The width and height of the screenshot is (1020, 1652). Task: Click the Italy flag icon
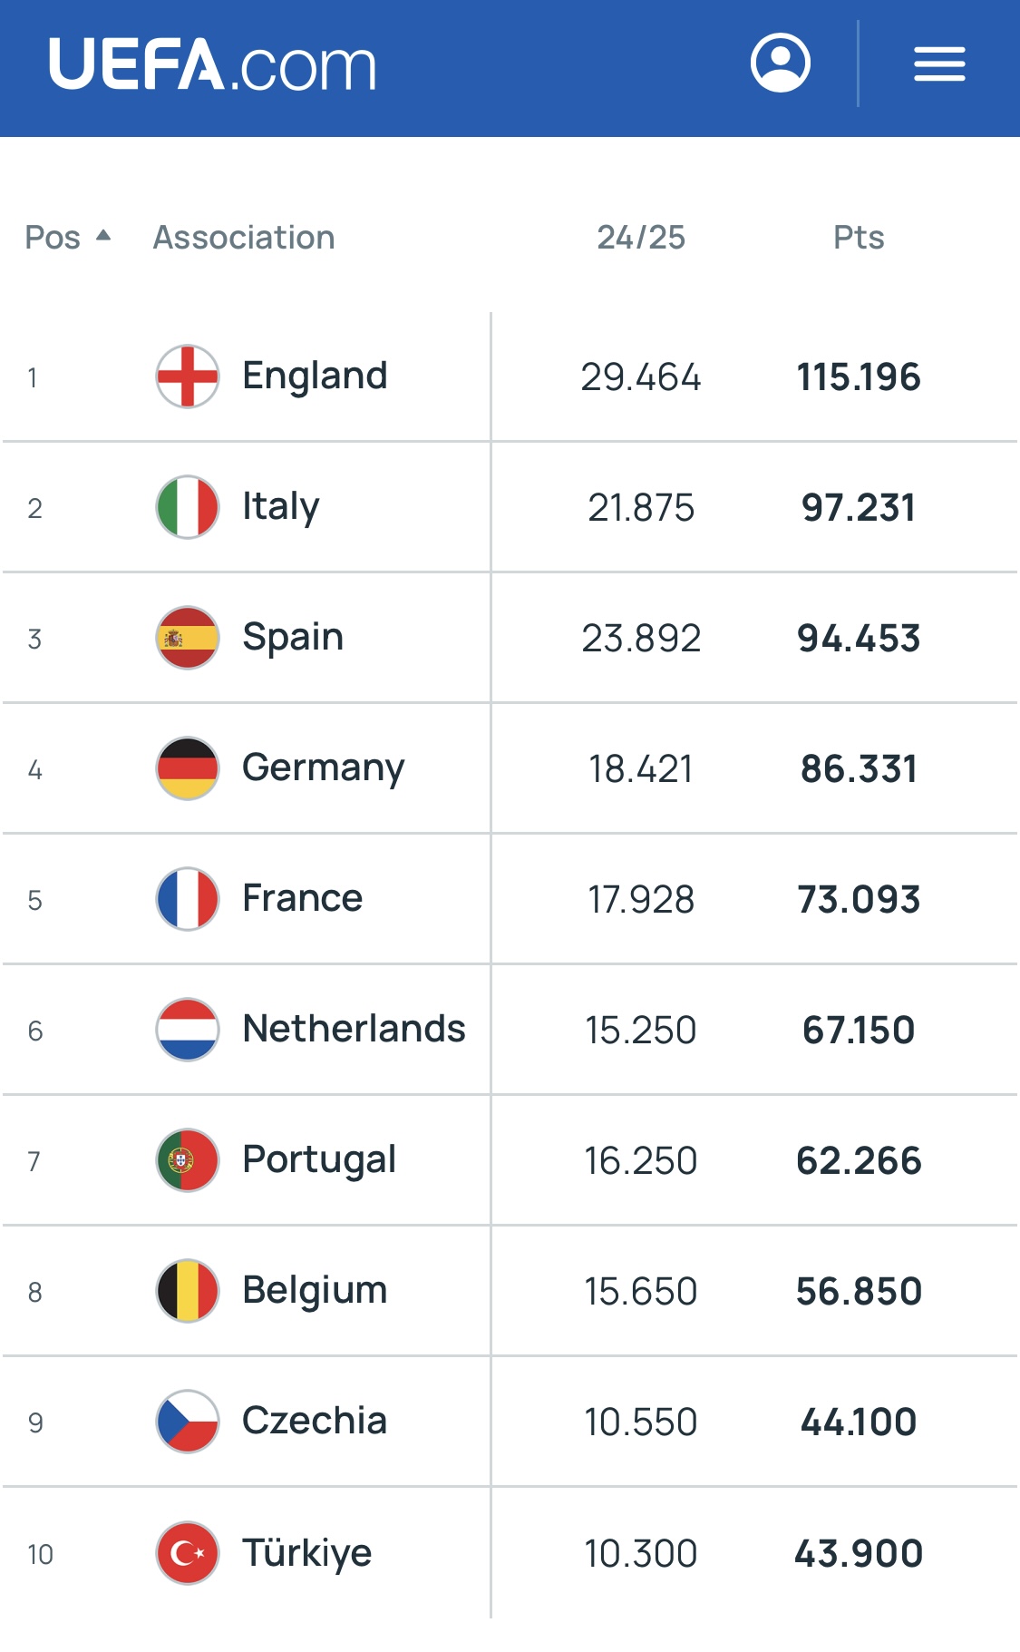tap(188, 507)
